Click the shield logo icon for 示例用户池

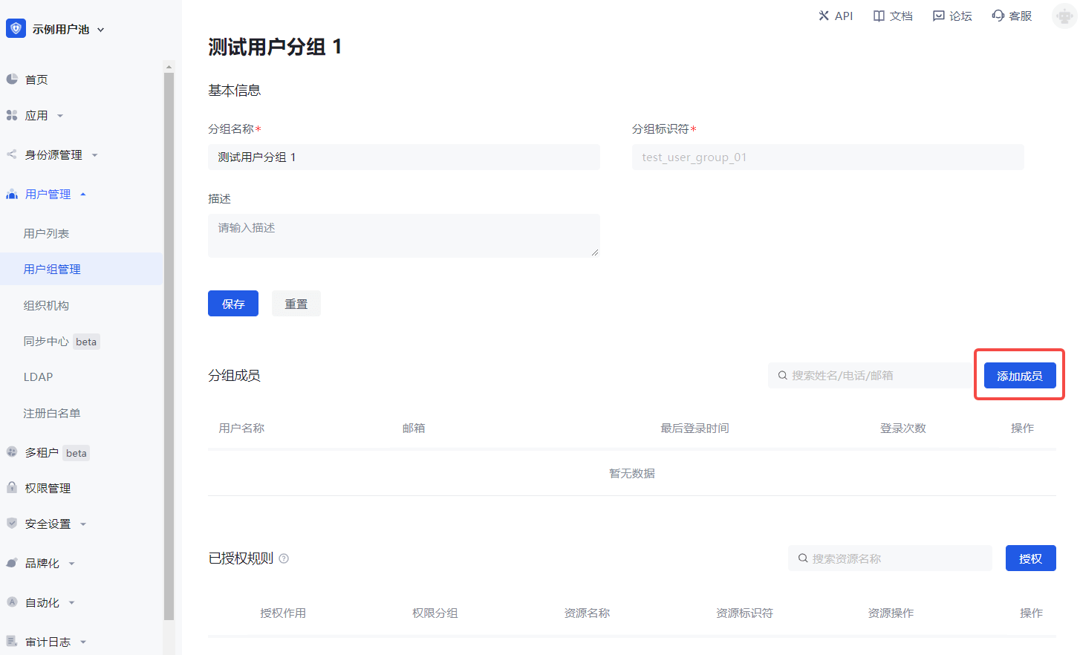(x=16, y=28)
